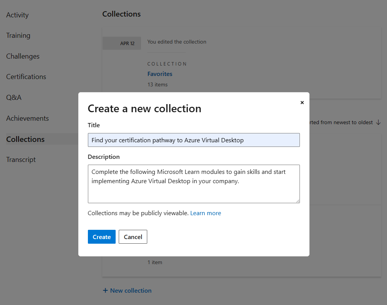
Task: Click the Description text area
Action: pos(193,184)
